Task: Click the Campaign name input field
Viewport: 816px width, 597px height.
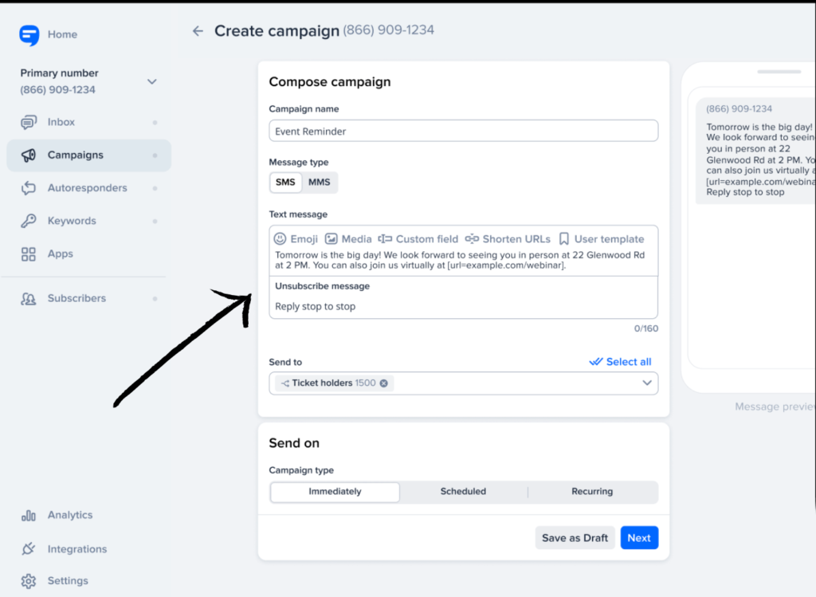Action: [x=463, y=131]
